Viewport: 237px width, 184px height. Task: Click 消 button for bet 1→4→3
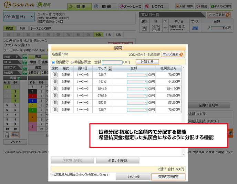click(55, 110)
